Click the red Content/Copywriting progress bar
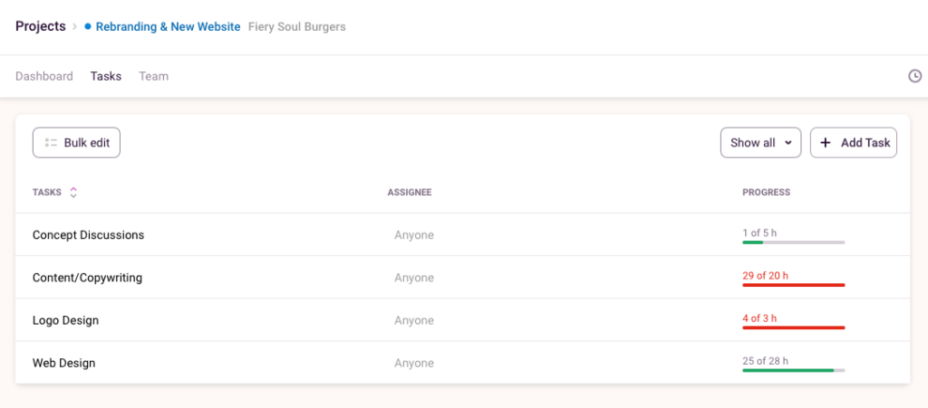The height and width of the screenshot is (408, 928). [x=793, y=285]
